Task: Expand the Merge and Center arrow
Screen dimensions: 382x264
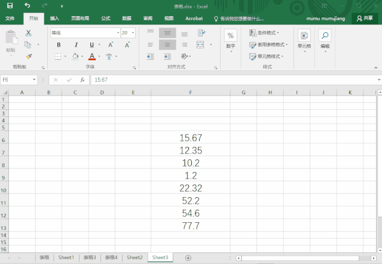Action: click(211, 45)
